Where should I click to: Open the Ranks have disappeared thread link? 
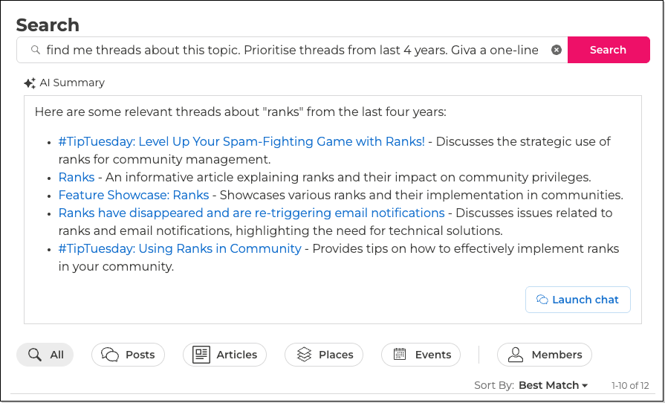tap(251, 213)
